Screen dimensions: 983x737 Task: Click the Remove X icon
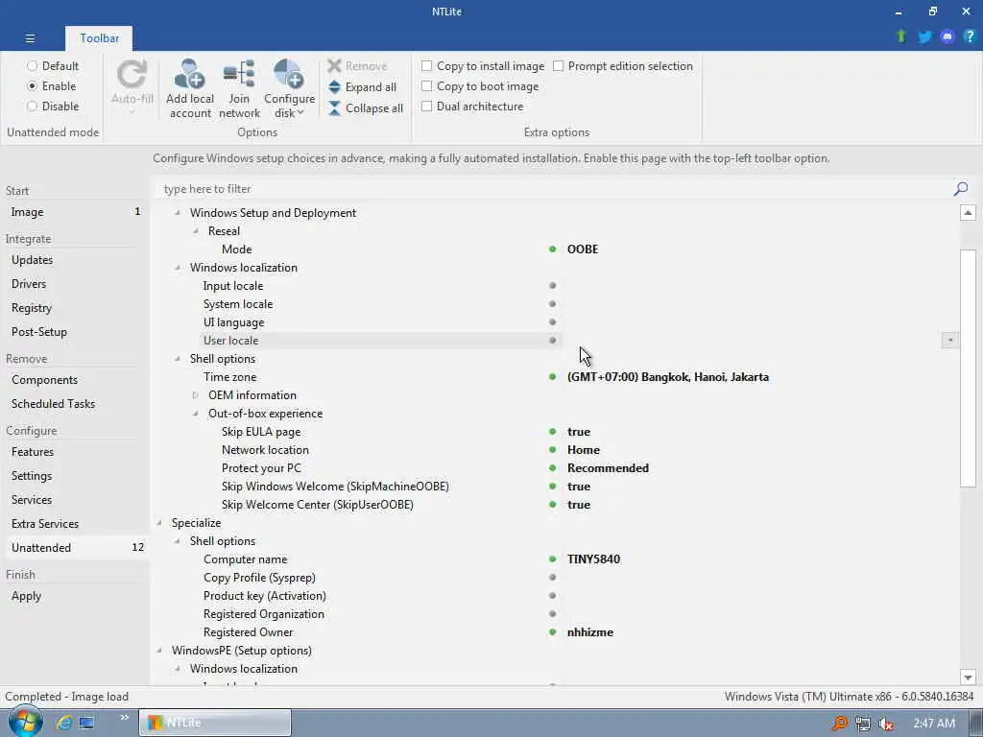(x=334, y=66)
